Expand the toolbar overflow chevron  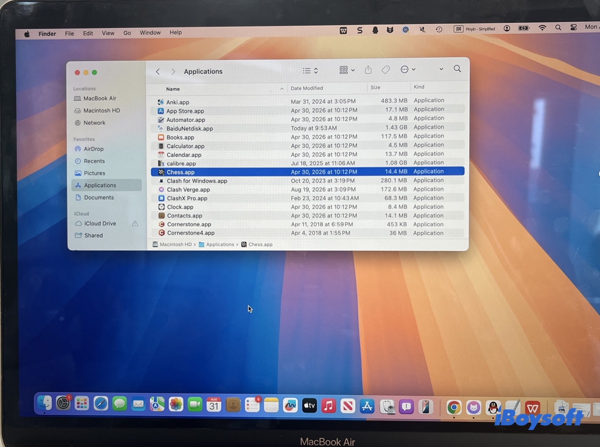click(x=441, y=69)
